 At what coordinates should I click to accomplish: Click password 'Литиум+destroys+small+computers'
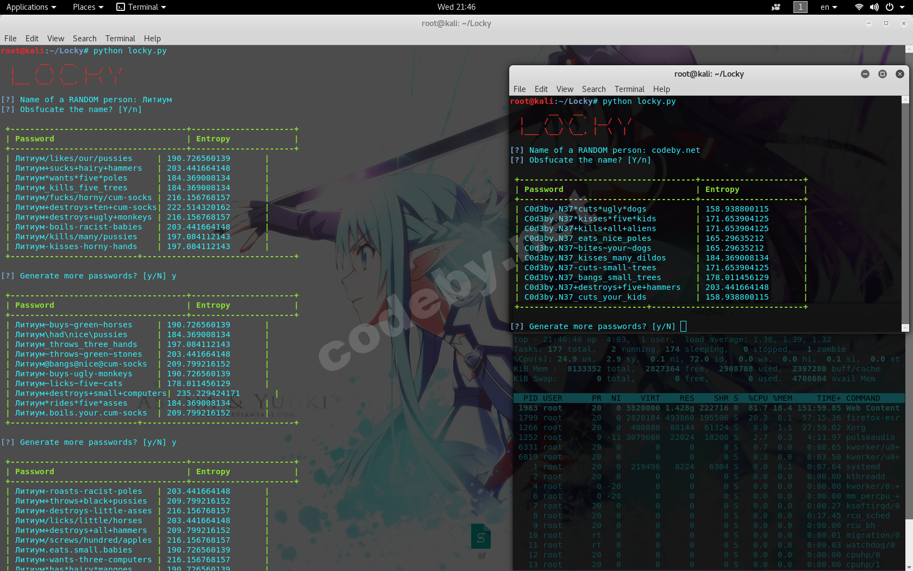(x=91, y=393)
